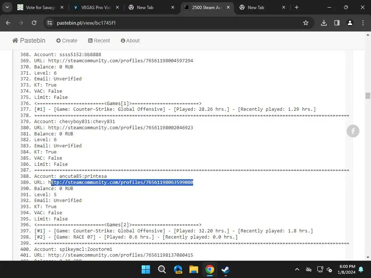Click the Level: 5 line

[x=45, y=194]
